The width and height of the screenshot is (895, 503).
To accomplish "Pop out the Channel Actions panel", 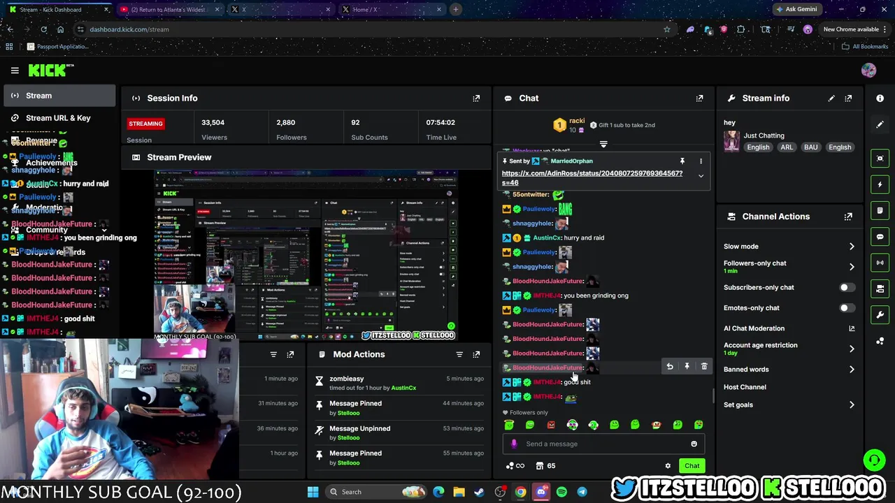I will [848, 217].
